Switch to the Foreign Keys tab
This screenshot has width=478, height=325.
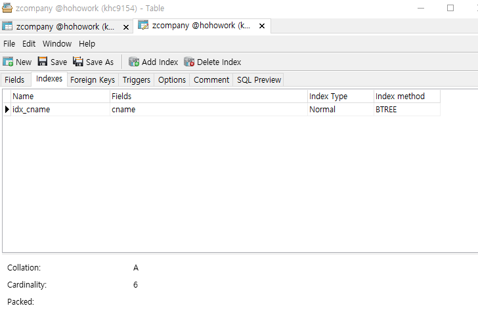(x=93, y=79)
